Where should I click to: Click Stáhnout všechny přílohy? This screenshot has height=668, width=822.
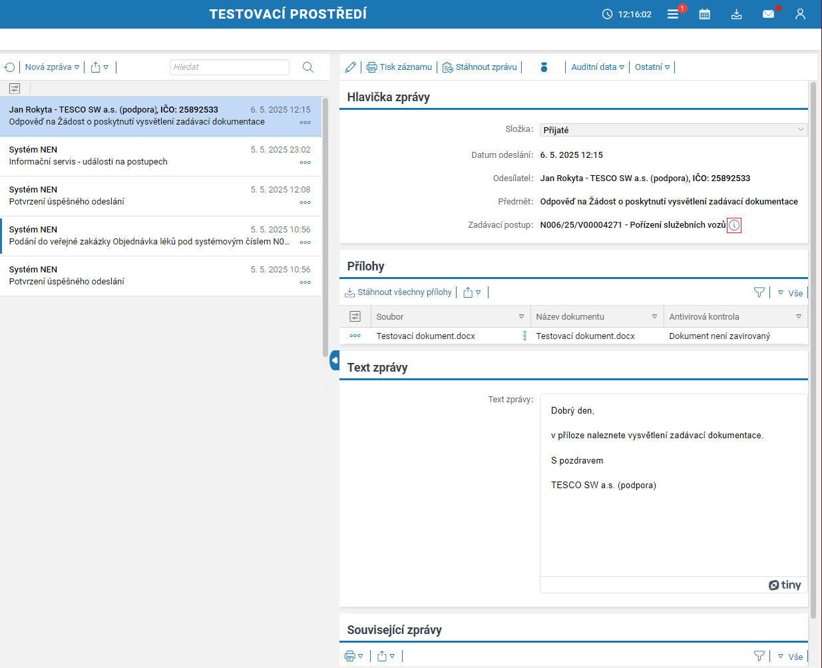pyautogui.click(x=398, y=292)
